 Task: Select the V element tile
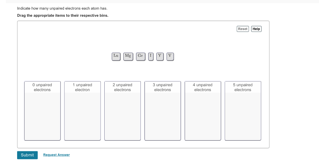(x=170, y=56)
